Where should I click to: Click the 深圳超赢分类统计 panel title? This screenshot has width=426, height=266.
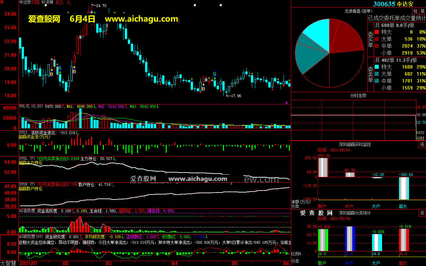point(355,213)
